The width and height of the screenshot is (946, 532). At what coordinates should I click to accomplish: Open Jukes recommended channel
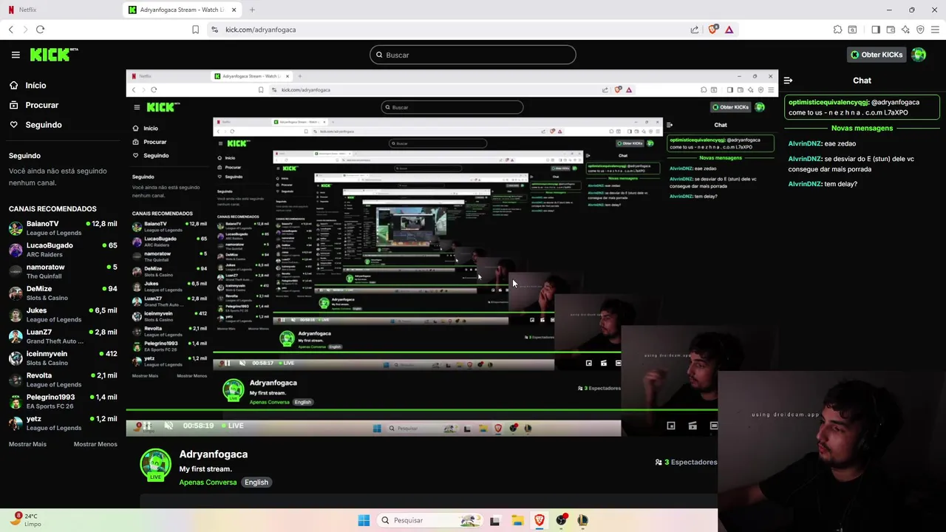(x=63, y=315)
